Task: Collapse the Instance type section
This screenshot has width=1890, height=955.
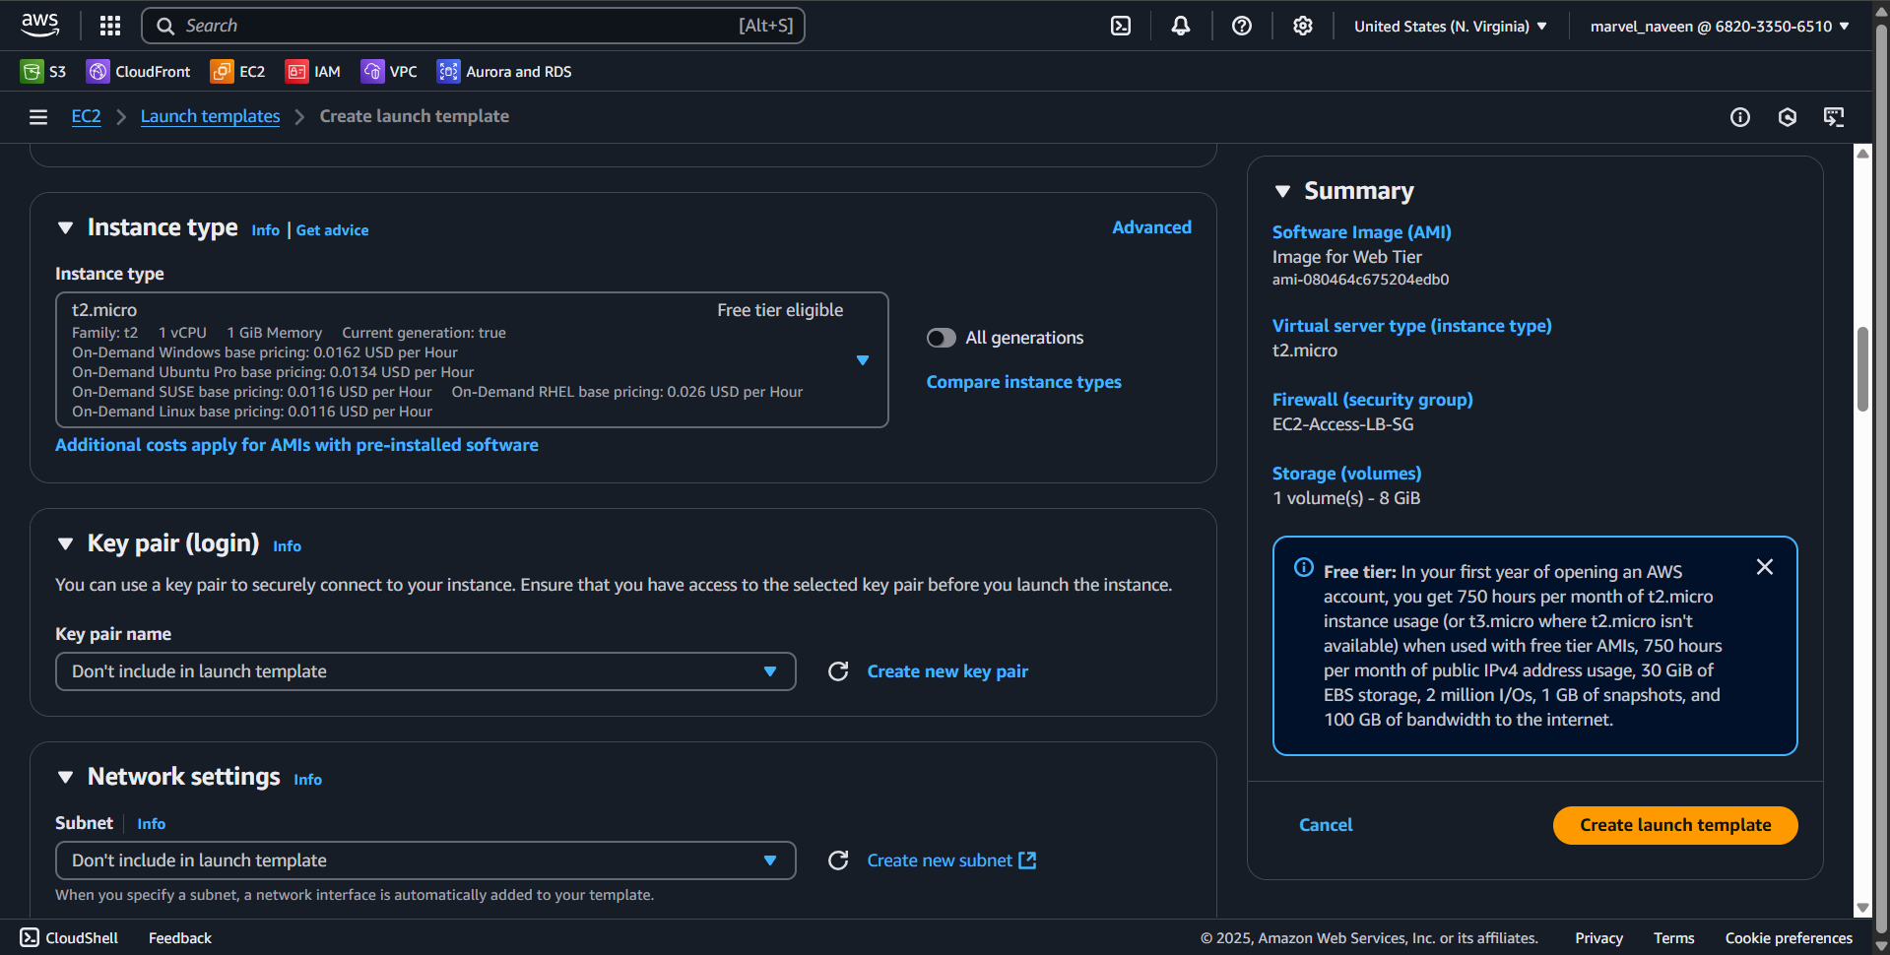Action: coord(66,227)
